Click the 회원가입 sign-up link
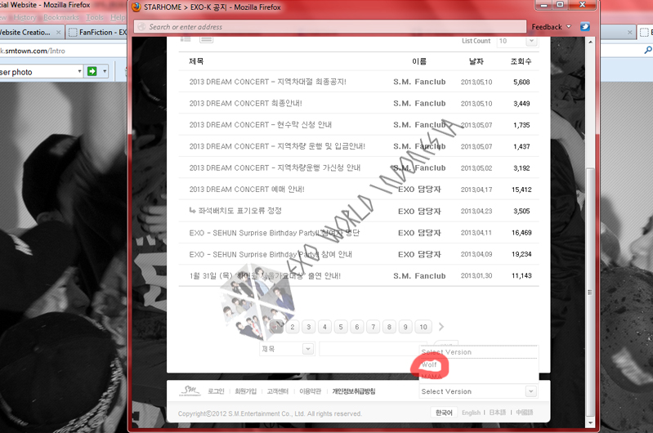 click(x=246, y=391)
